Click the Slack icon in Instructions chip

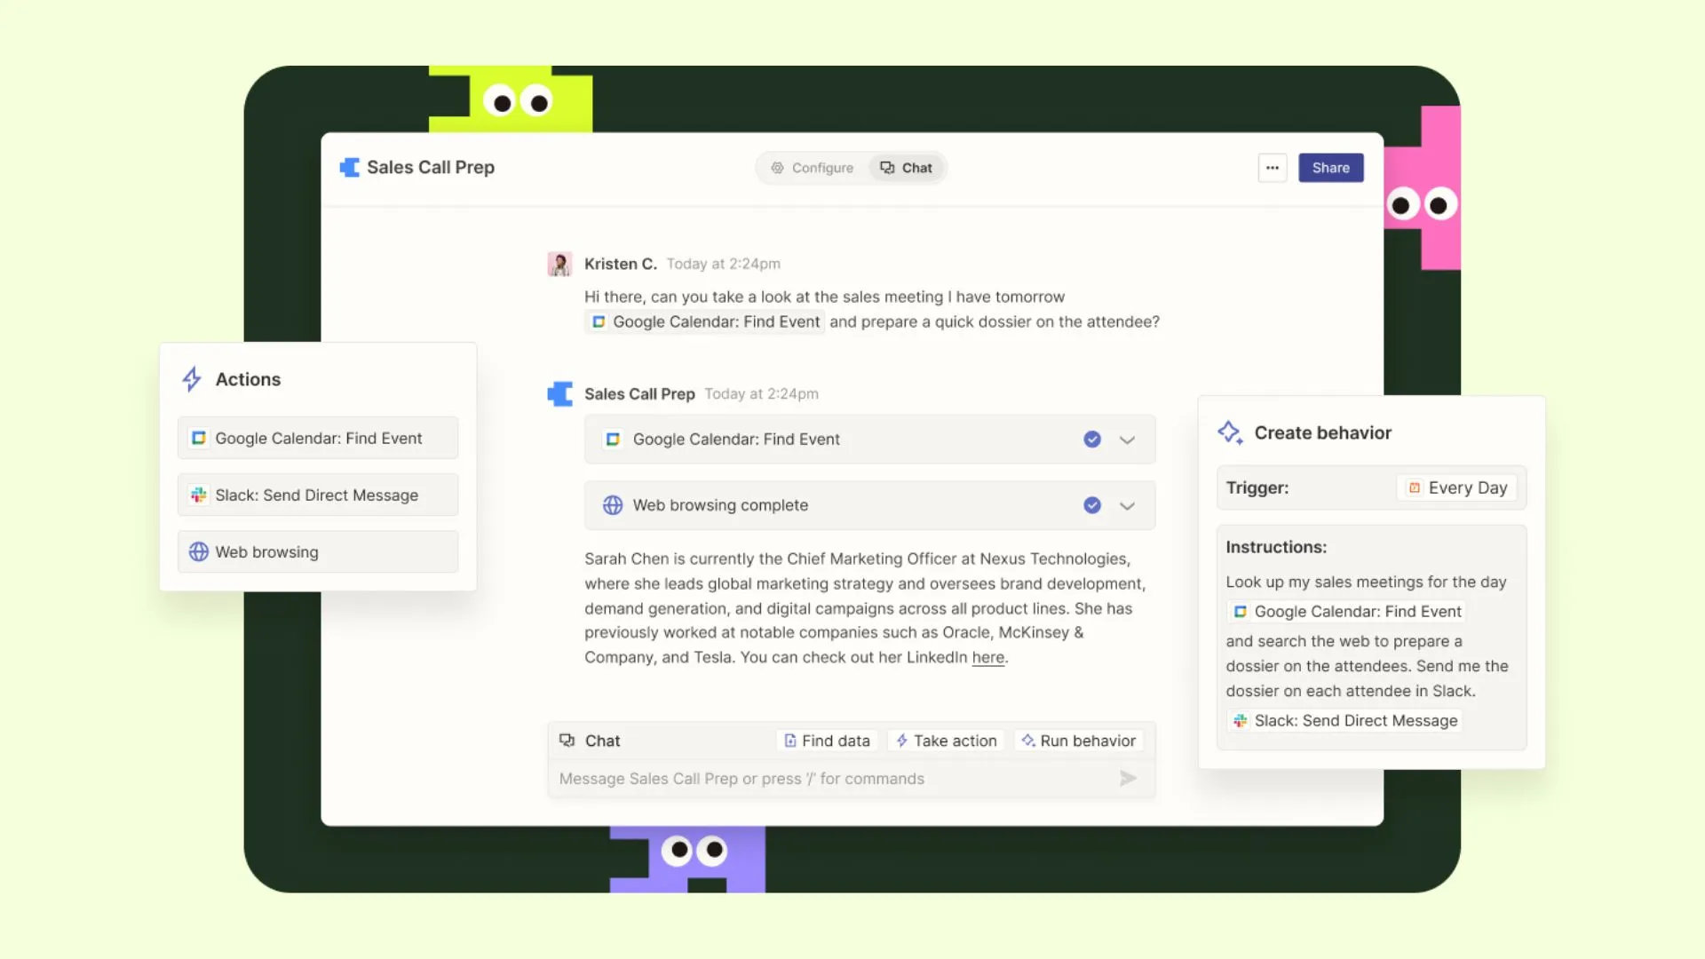1241,721
